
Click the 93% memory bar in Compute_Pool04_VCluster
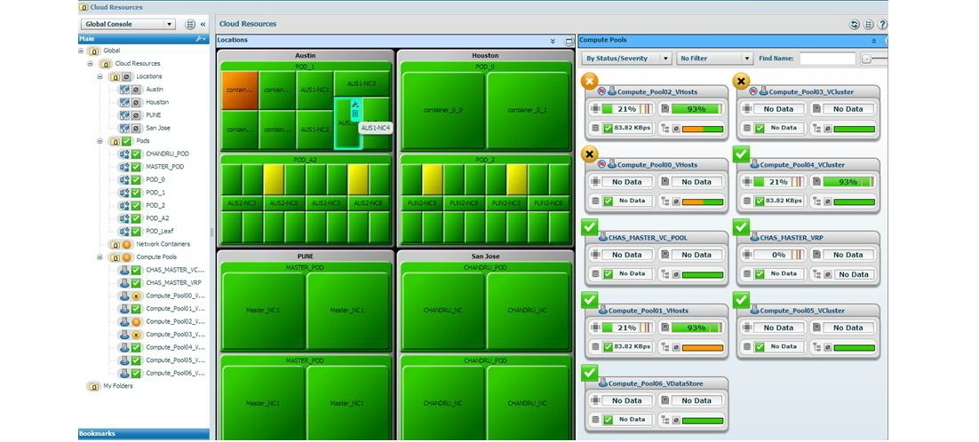pos(848,182)
